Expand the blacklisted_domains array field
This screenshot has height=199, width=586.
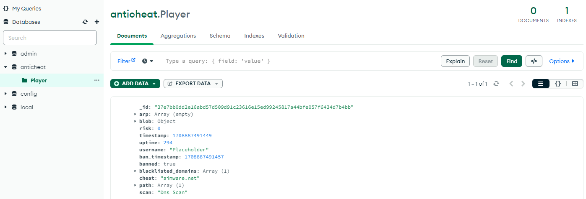coord(135,171)
